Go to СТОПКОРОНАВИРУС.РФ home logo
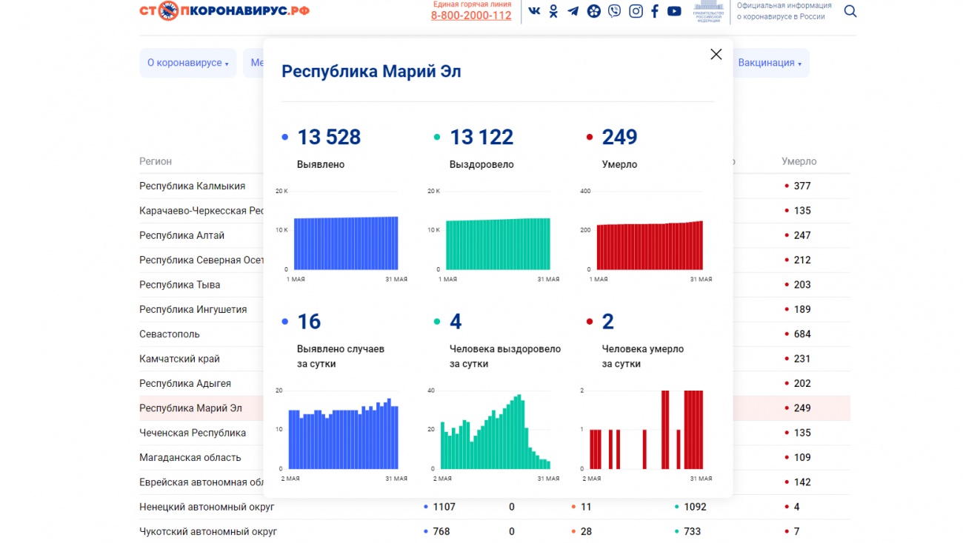963x543 pixels. click(224, 10)
